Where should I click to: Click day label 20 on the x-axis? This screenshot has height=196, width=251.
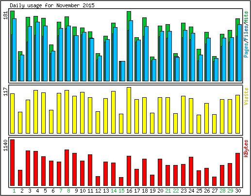pyautogui.click(x=160, y=191)
